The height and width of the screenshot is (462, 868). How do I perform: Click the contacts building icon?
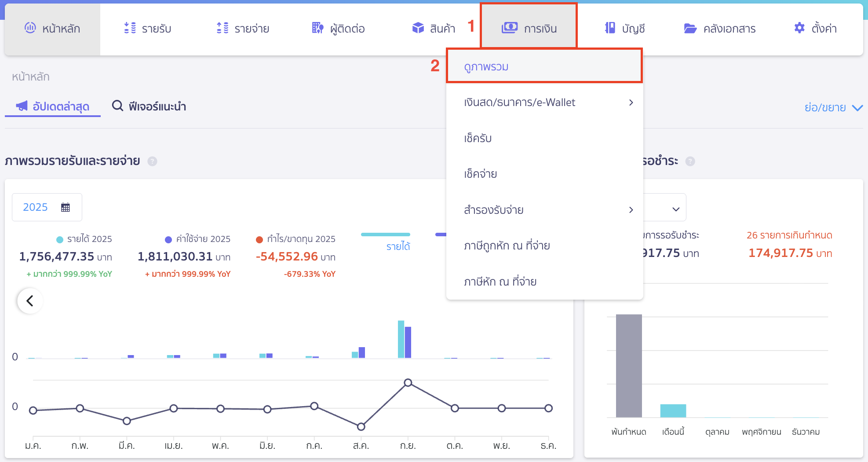[317, 28]
